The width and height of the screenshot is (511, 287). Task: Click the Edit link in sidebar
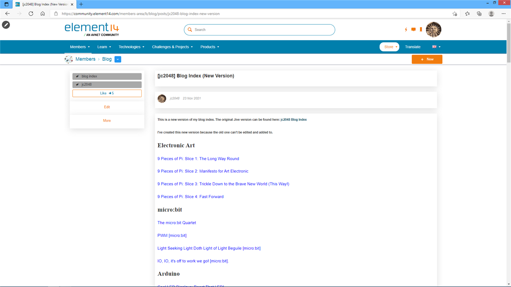[x=107, y=107]
